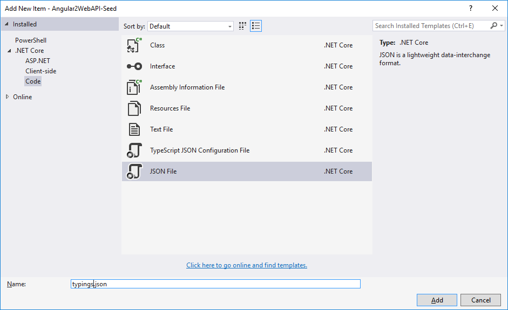
Task: Click .NET Core label in Text File row
Action: [338, 129]
